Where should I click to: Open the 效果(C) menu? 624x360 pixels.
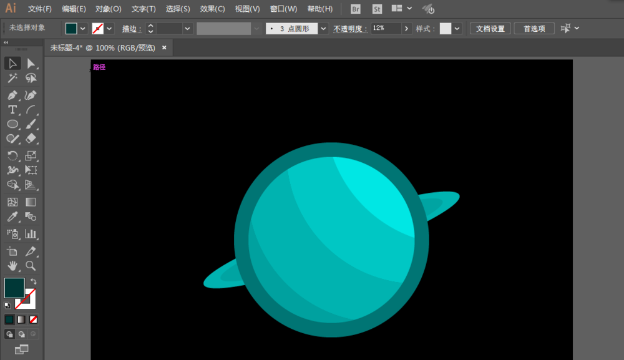(x=212, y=9)
